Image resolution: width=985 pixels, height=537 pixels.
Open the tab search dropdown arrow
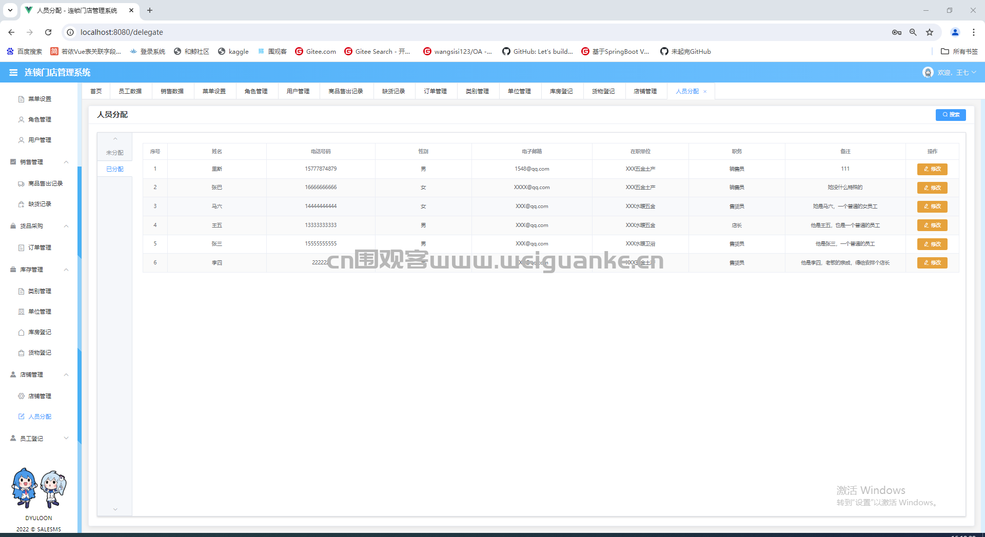tap(10, 10)
